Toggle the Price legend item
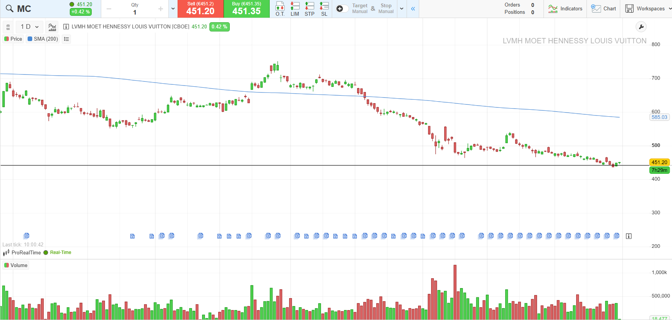Image resolution: width=672 pixels, height=320 pixels. point(13,39)
